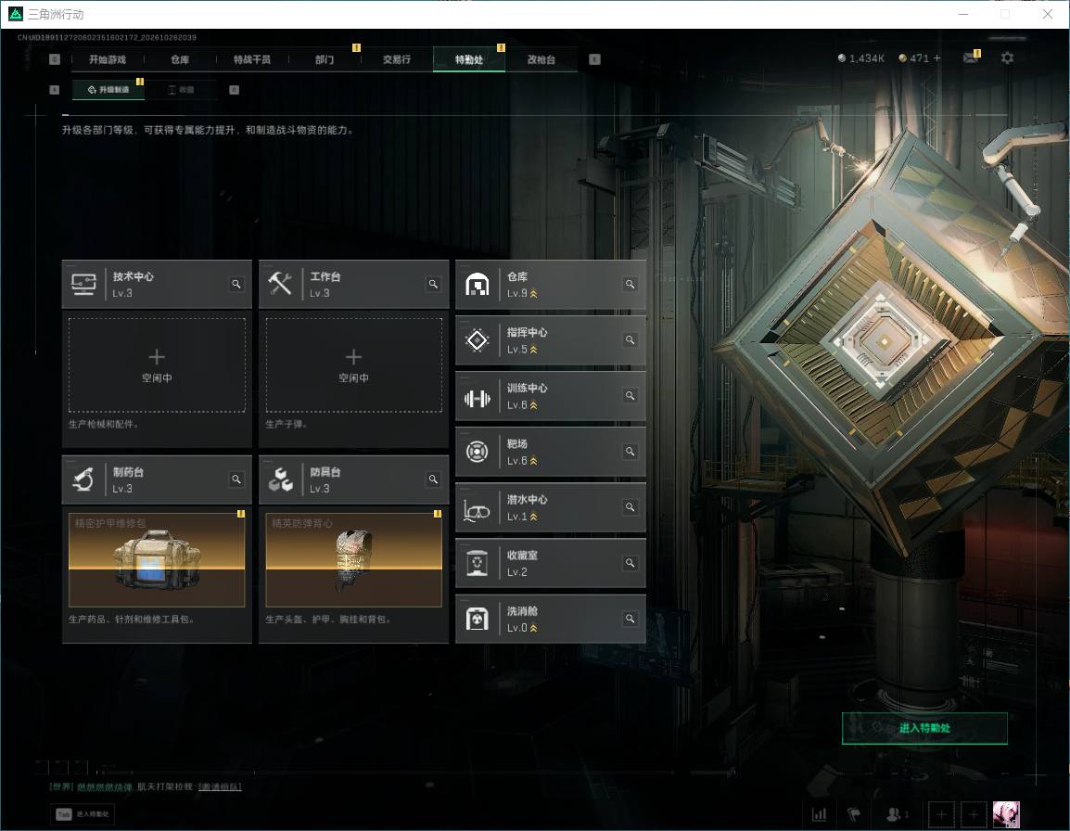The width and height of the screenshot is (1070, 831).
Task: Inspect 制药台 with its magnifier icon
Action: tap(236, 479)
